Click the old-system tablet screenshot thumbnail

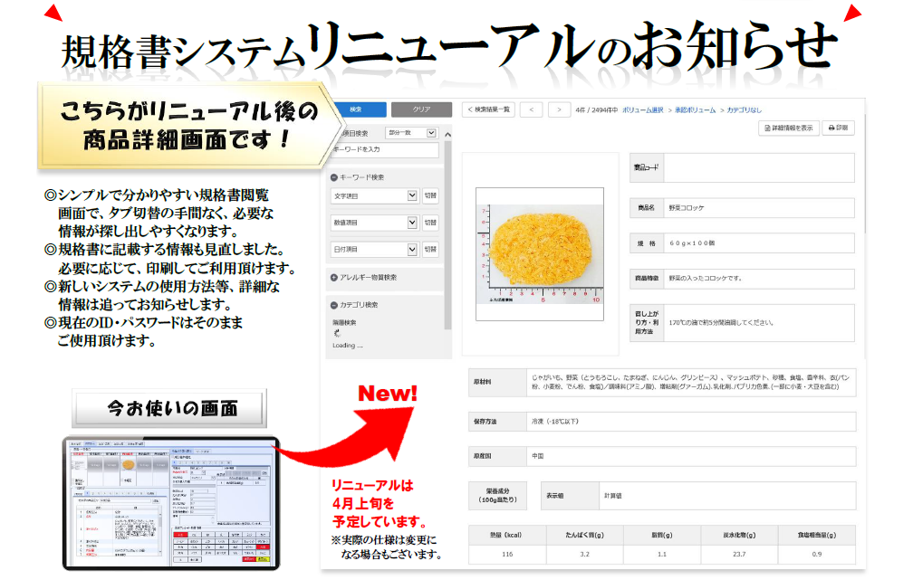[x=171, y=504]
